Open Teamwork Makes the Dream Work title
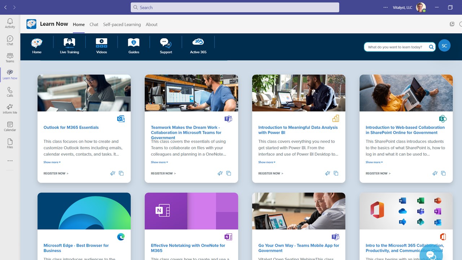 [186, 133]
